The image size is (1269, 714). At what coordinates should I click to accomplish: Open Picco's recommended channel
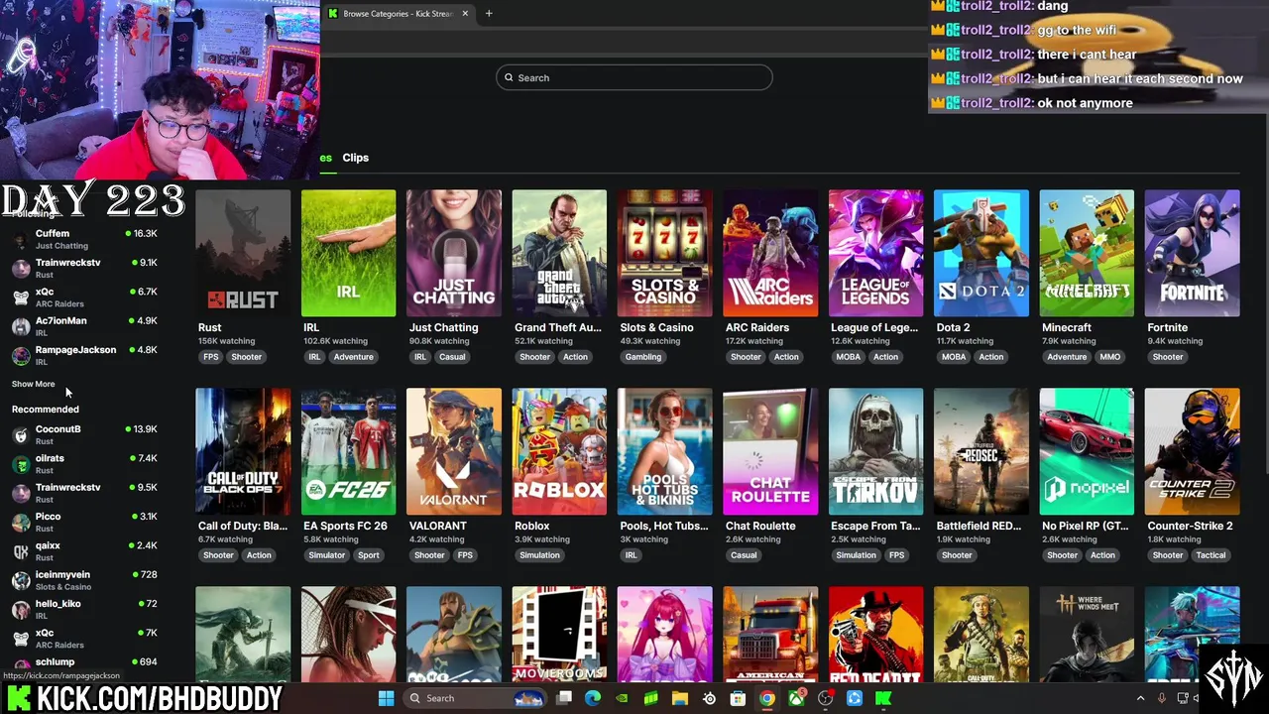[x=84, y=522]
